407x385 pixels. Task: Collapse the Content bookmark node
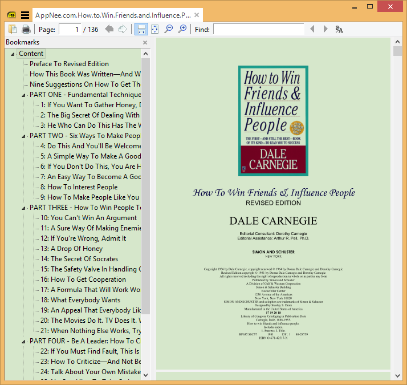coord(13,54)
